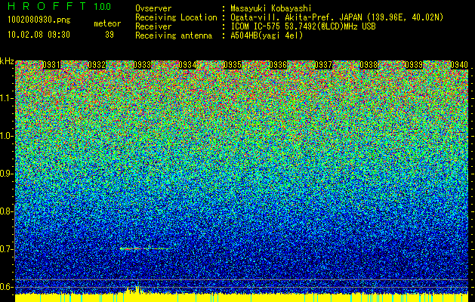Click the 0.9 frequency axis label
The width and height of the screenshot is (475, 302).
click(x=6, y=174)
